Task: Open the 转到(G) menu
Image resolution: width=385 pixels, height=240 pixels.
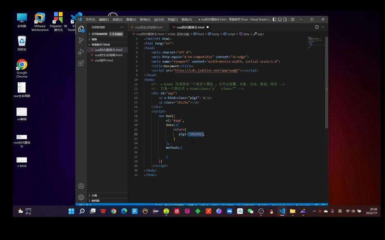Action: 145,20
